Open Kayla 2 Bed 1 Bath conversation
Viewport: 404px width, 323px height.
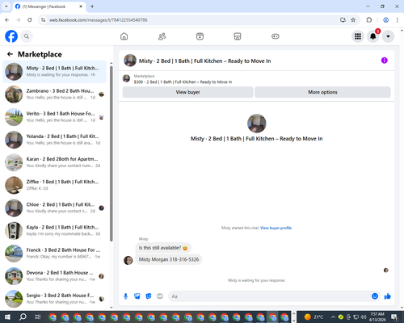coord(54,231)
